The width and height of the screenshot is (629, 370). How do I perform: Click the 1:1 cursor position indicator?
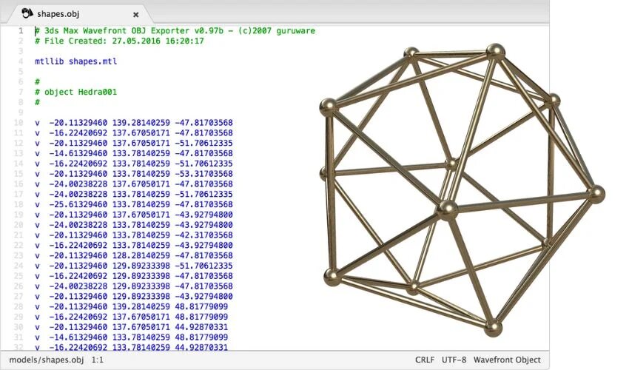[x=97, y=360]
